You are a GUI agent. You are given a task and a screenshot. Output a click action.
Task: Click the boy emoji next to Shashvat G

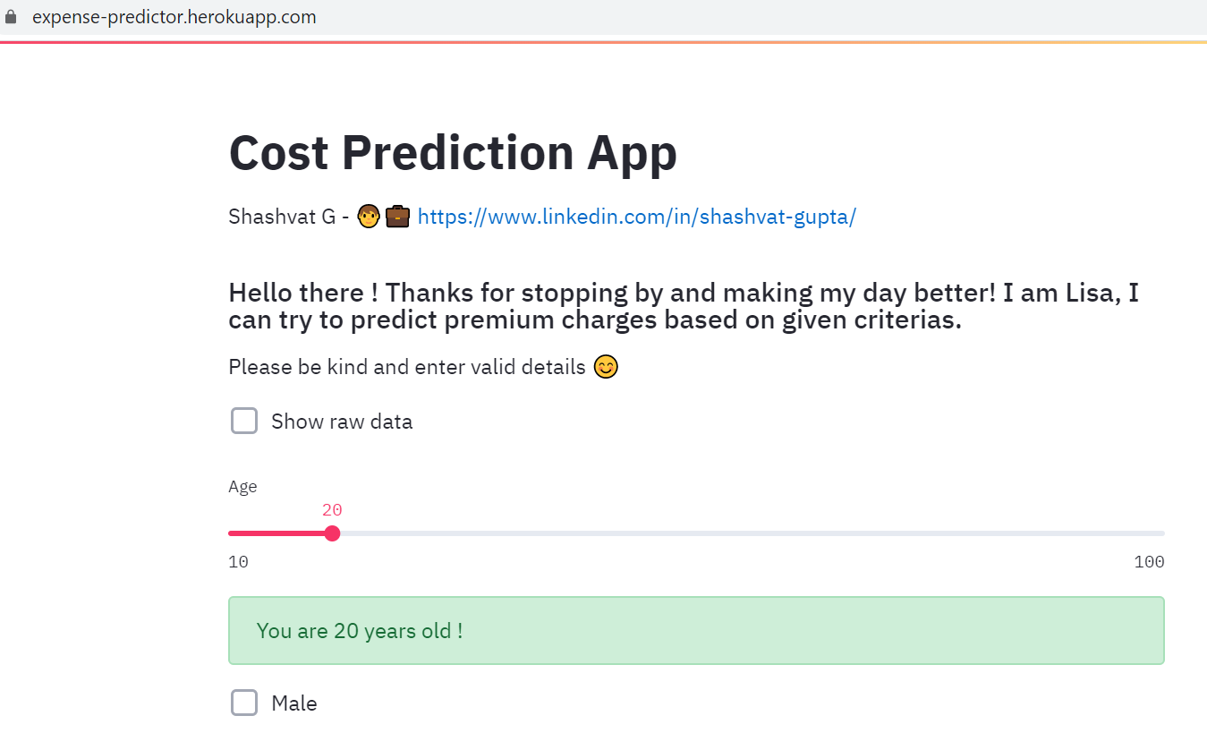pyautogui.click(x=368, y=216)
